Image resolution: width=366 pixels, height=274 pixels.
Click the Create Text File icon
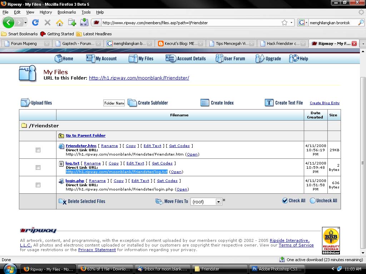(269, 102)
